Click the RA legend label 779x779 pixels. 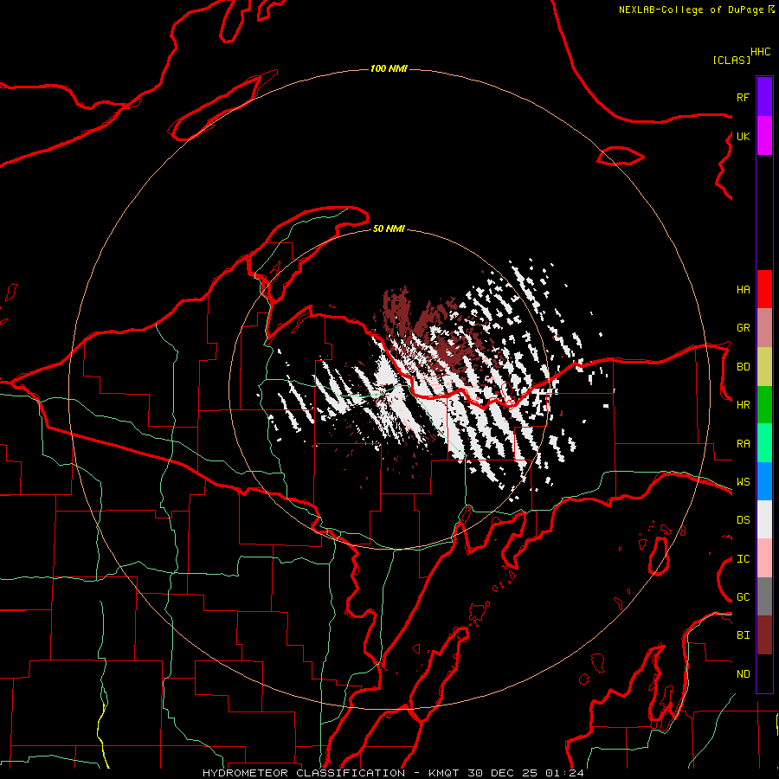pyautogui.click(x=743, y=444)
